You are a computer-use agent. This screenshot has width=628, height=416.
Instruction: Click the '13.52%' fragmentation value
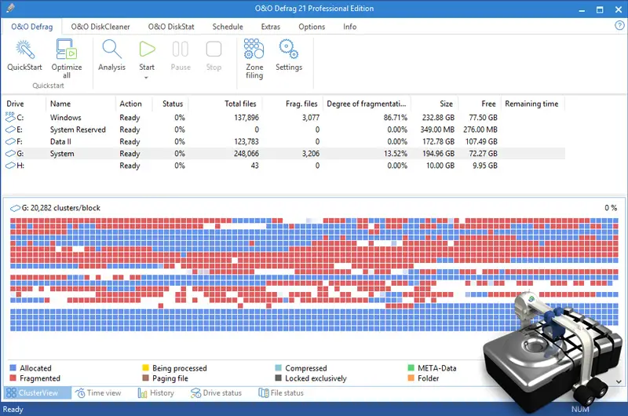click(x=396, y=154)
